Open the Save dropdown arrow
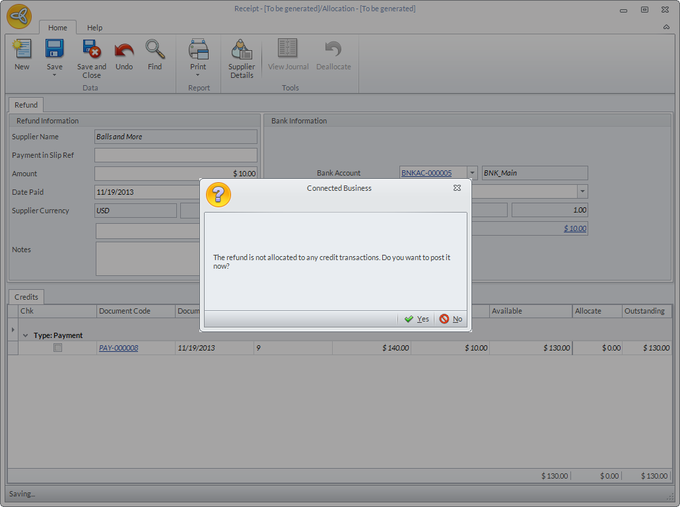 pos(54,75)
